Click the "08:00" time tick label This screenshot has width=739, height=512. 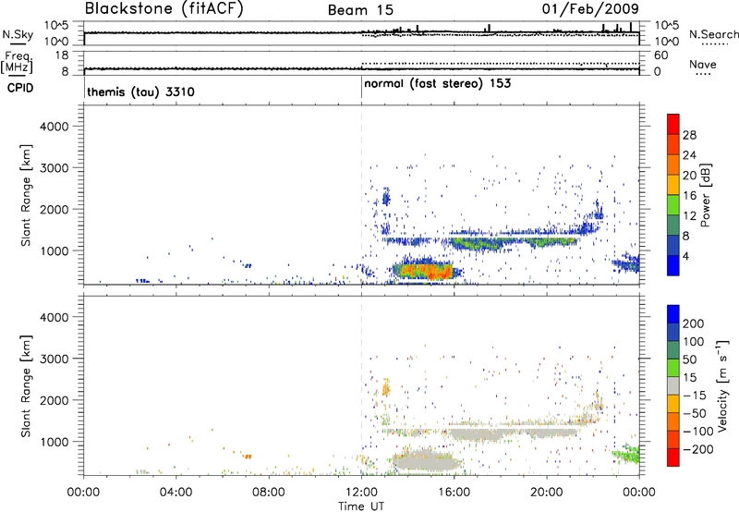269,493
